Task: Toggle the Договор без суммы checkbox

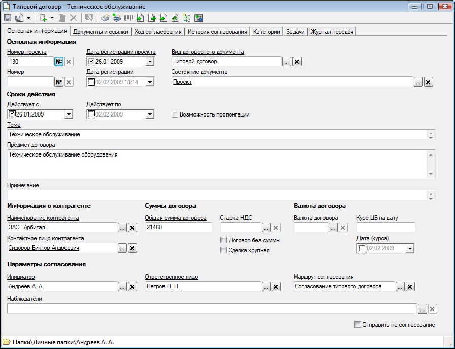Action: coord(224,240)
